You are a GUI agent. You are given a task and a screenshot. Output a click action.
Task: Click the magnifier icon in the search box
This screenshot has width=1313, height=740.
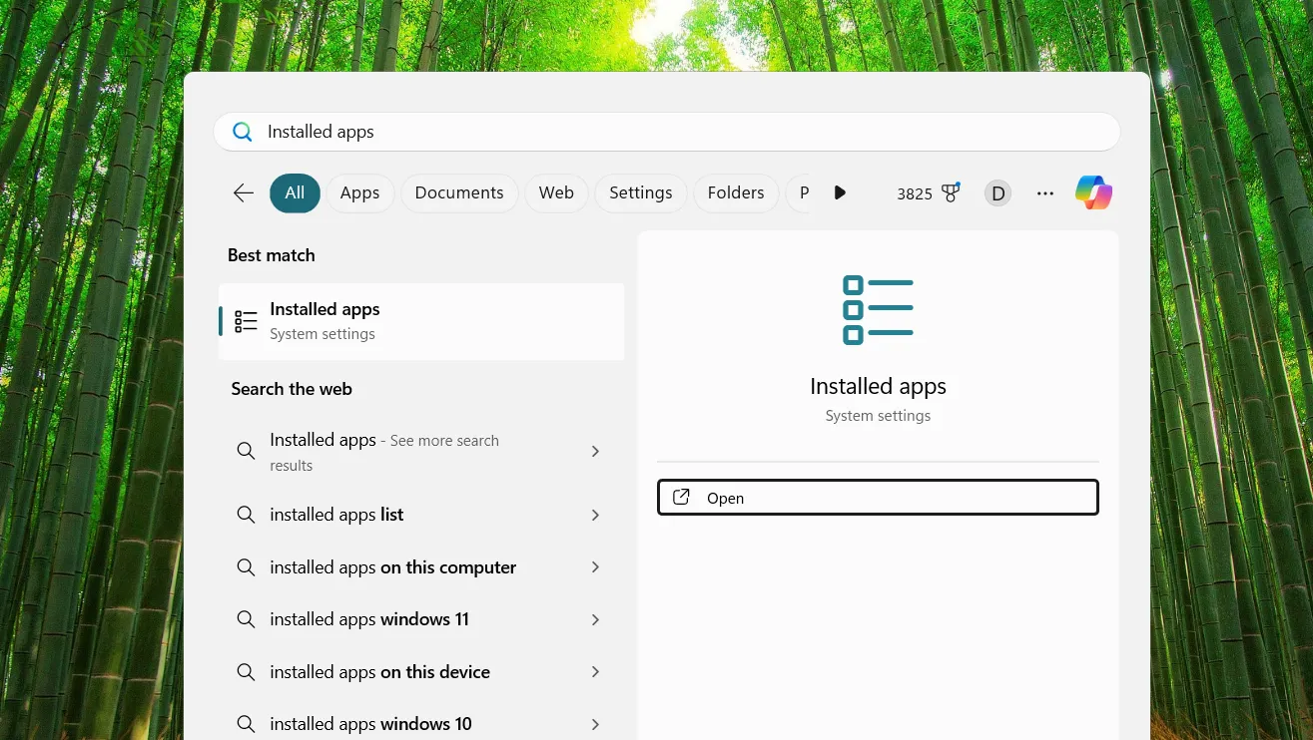click(242, 131)
